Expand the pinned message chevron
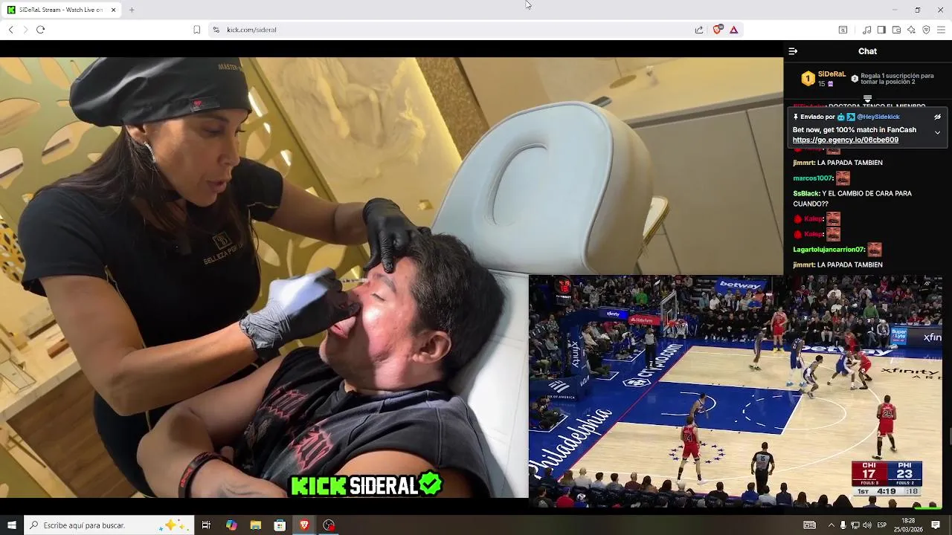952x535 pixels. (937, 133)
